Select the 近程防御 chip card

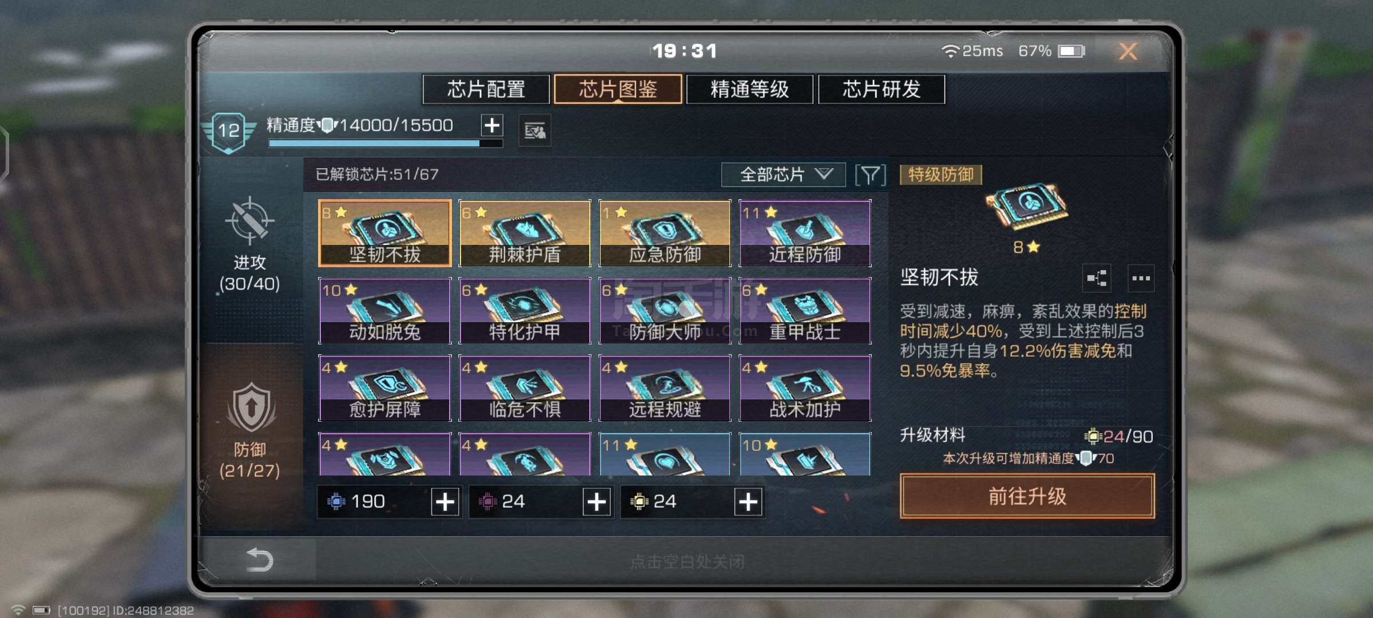coord(805,233)
